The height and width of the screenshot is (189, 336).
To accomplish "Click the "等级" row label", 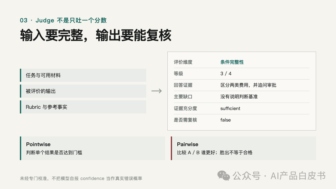I will point(178,74).
